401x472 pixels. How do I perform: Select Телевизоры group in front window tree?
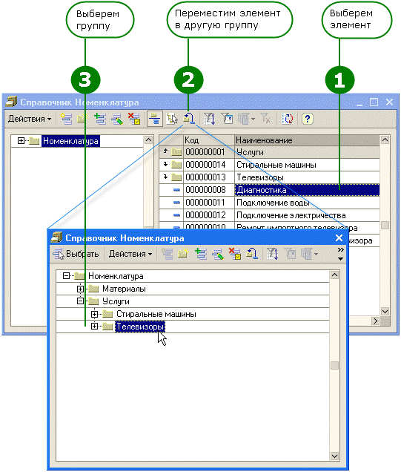click(140, 327)
